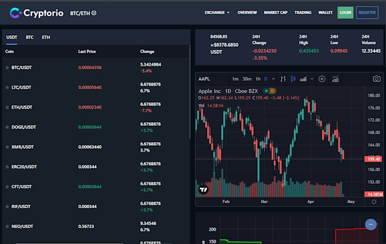Switch to the ETH market tab

46,38
